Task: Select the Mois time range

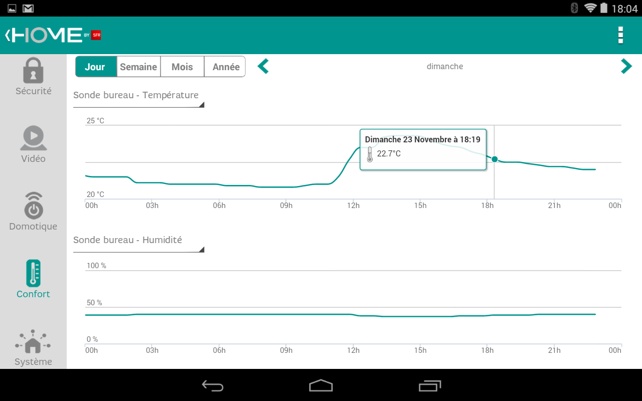Action: pos(182,66)
